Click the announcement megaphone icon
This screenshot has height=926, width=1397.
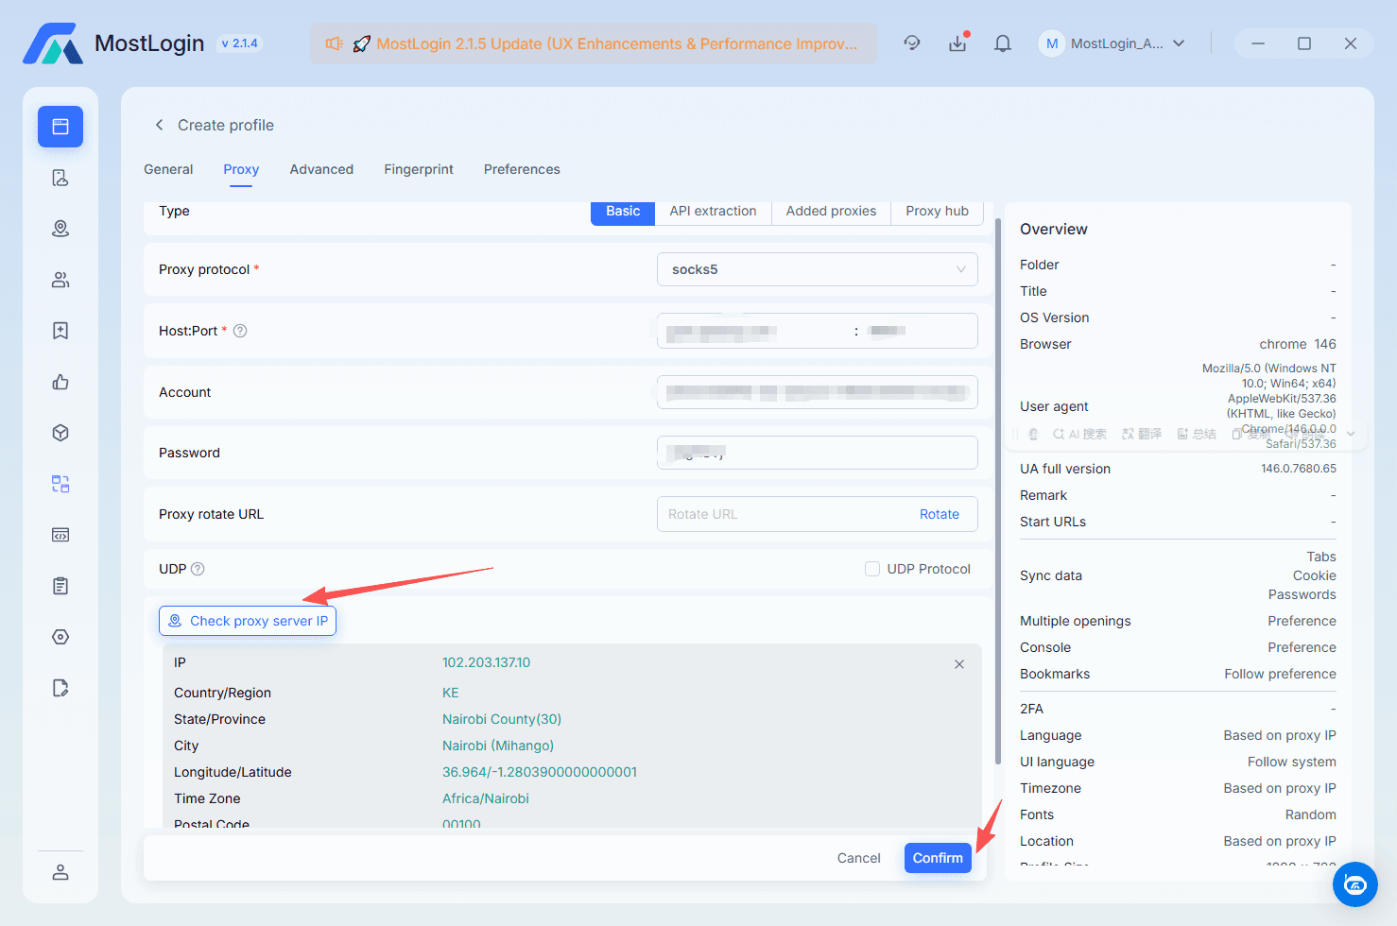pyautogui.click(x=335, y=43)
